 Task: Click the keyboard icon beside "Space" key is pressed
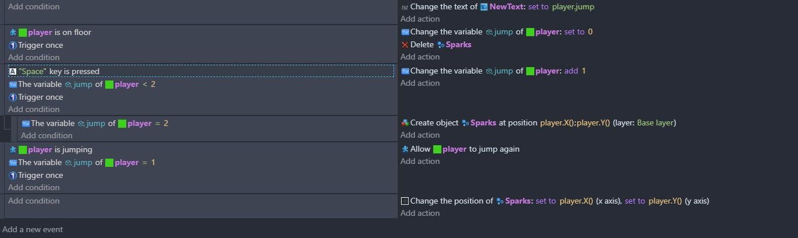13,71
